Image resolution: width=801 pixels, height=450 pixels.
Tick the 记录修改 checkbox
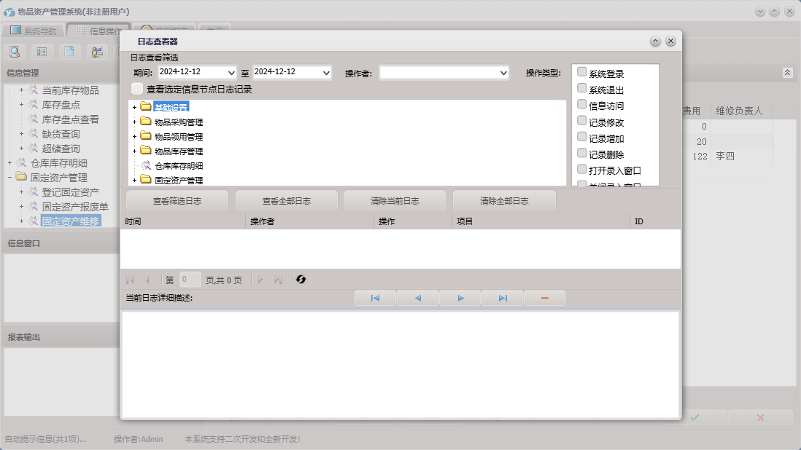click(x=581, y=121)
